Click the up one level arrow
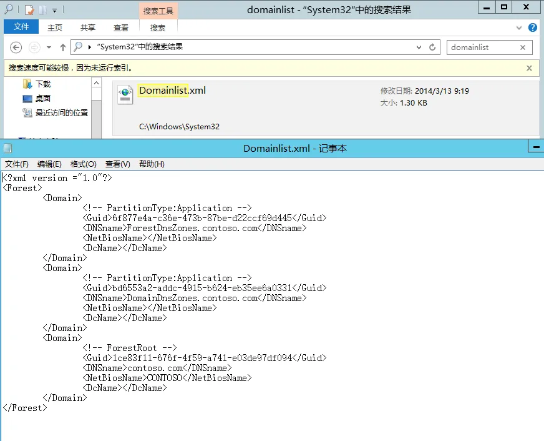The height and width of the screenshot is (441, 544). coord(63,47)
